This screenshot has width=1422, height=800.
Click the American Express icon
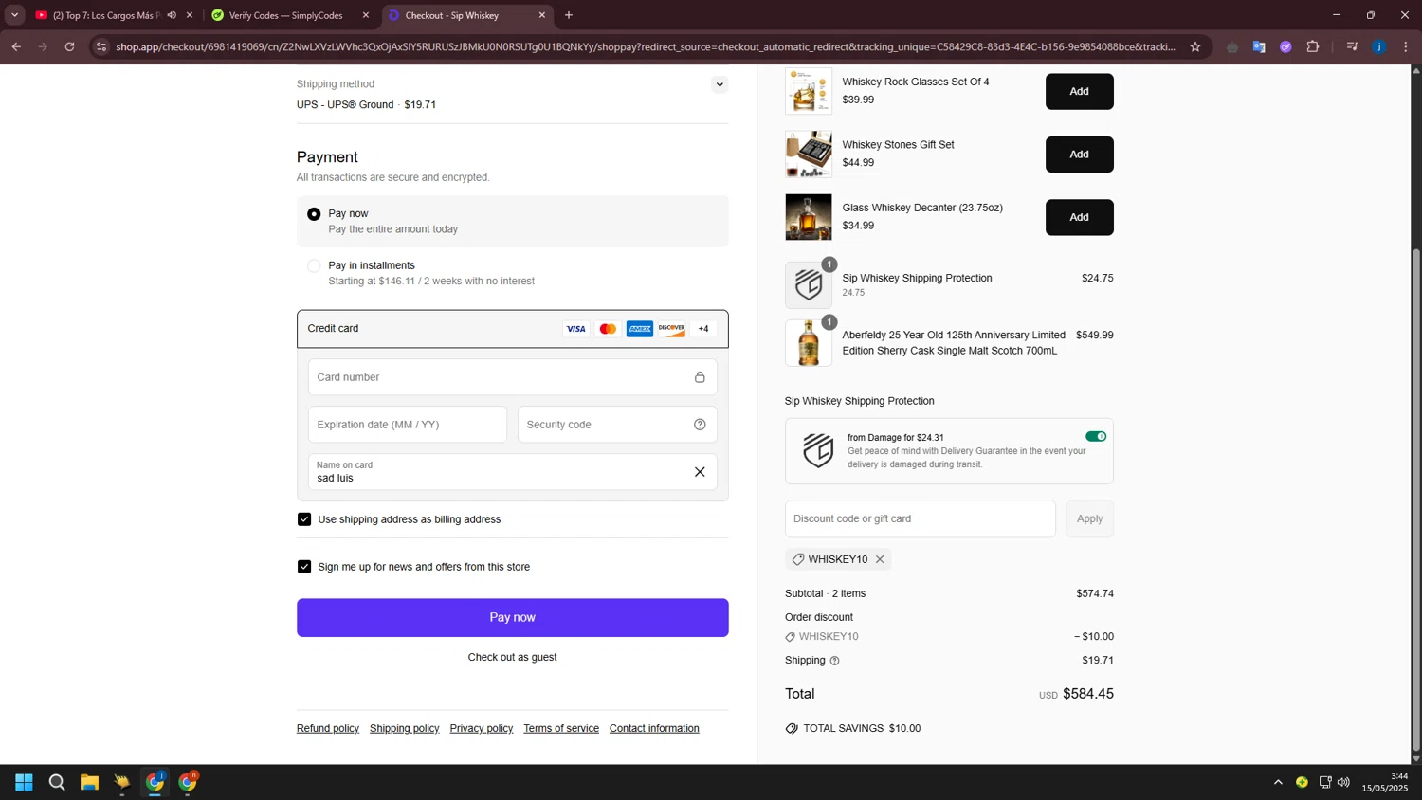click(640, 329)
